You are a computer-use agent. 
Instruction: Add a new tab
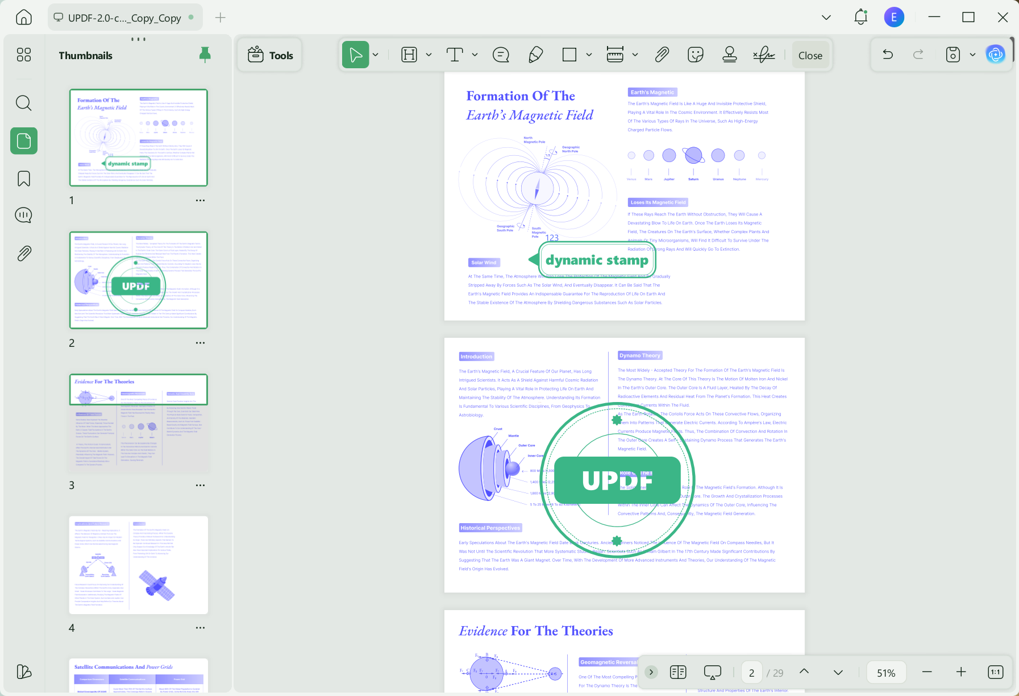pyautogui.click(x=221, y=18)
